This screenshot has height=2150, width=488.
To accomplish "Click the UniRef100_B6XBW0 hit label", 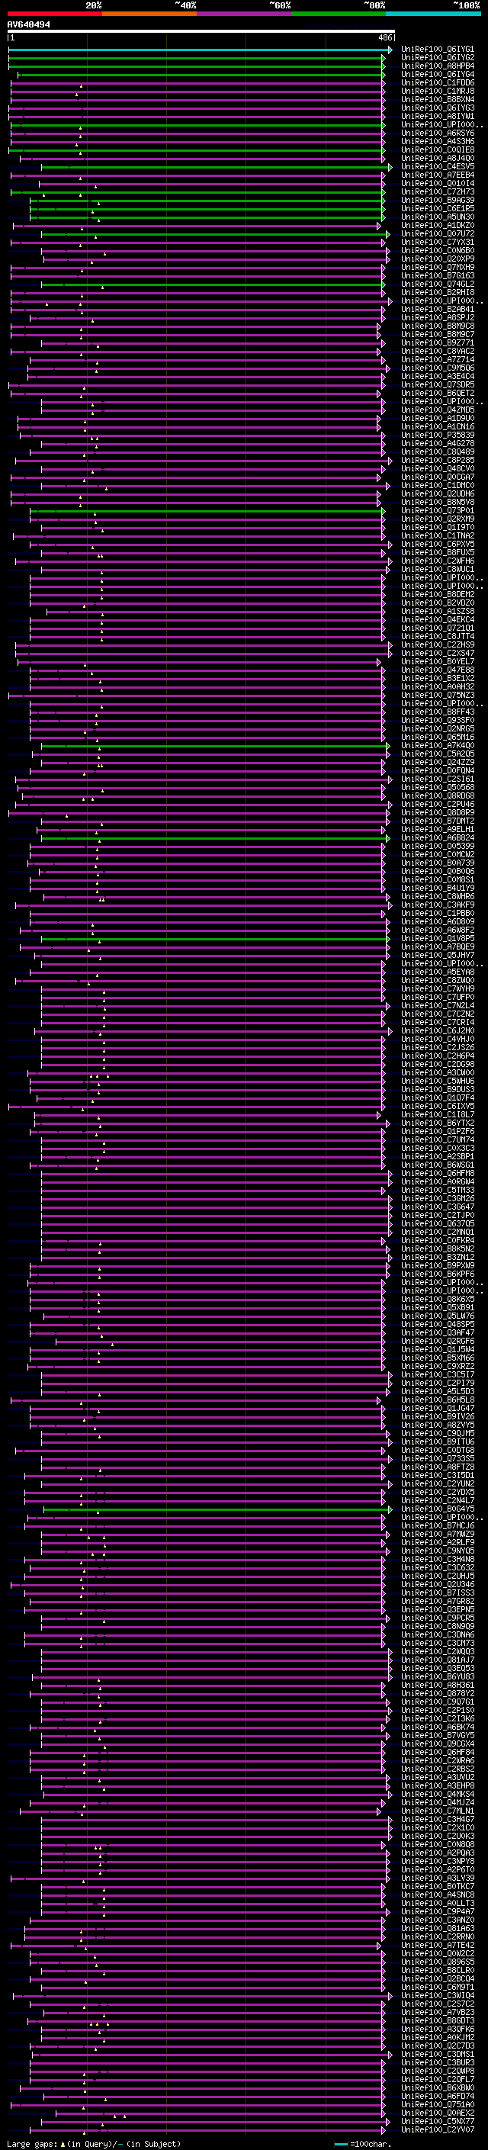I will click(x=437, y=2087).
